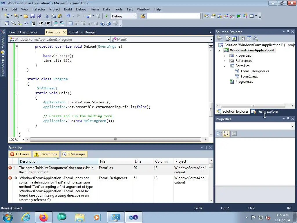Image resolution: width=297 pixels, height=223 pixels.
Task: Click Show All Files in Solution Explorer
Action: click(228, 39)
